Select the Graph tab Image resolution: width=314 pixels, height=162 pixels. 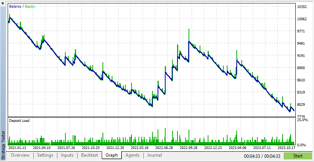(x=112, y=155)
